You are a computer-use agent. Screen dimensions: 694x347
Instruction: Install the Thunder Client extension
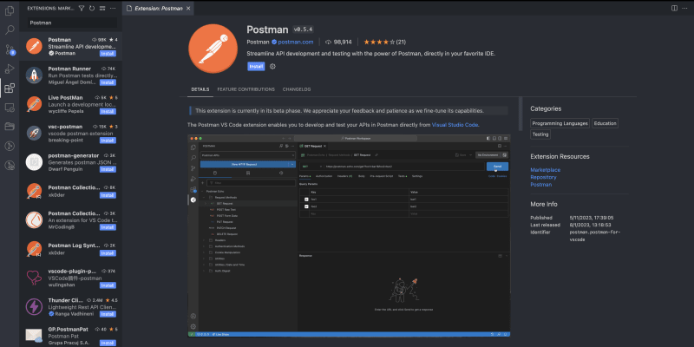[108, 314]
